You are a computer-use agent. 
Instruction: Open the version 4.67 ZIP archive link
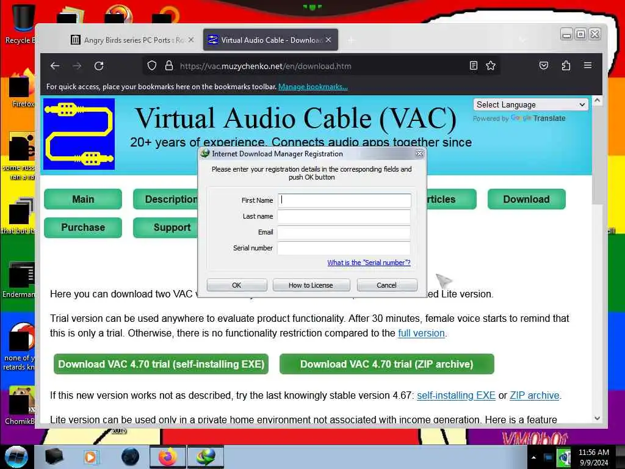tap(535, 395)
